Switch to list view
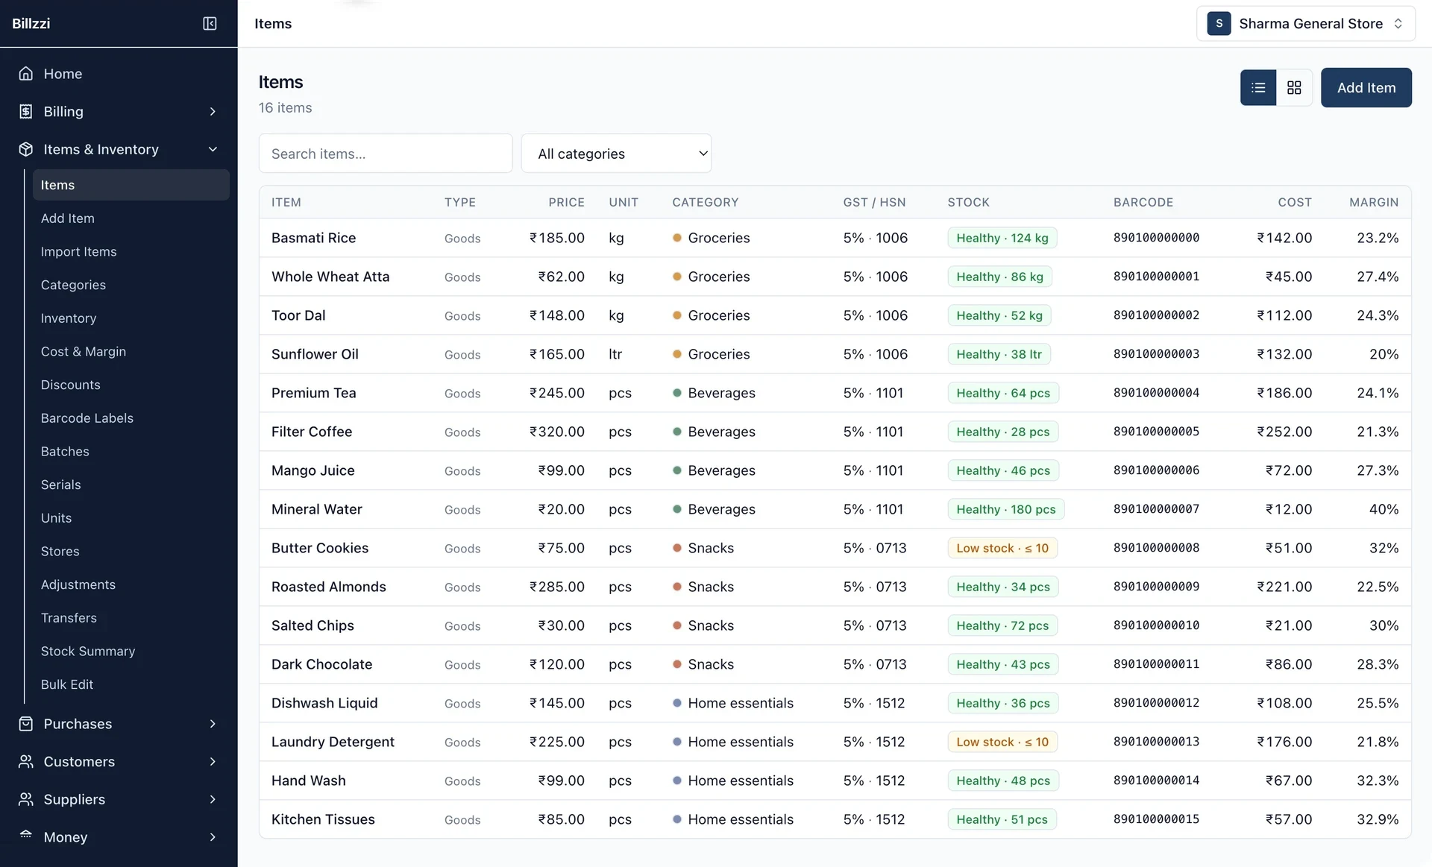This screenshot has width=1432, height=867. [1258, 88]
